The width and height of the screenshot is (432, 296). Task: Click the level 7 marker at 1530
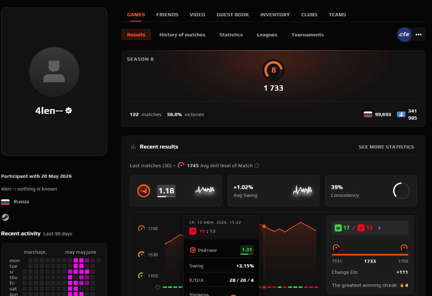(141, 254)
